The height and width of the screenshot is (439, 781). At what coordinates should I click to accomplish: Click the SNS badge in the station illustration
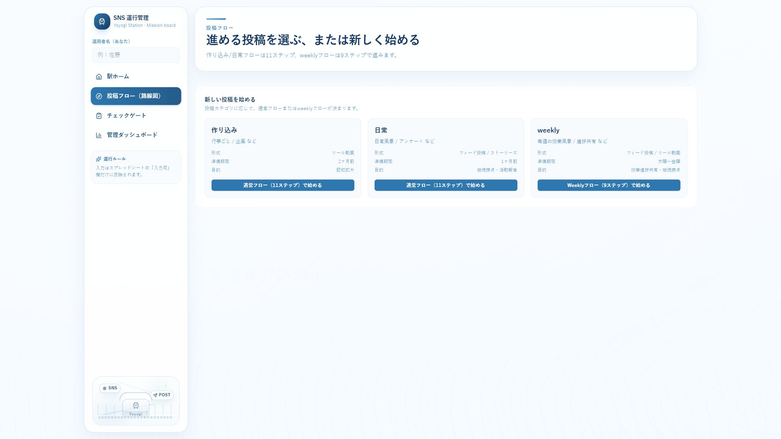pyautogui.click(x=110, y=388)
